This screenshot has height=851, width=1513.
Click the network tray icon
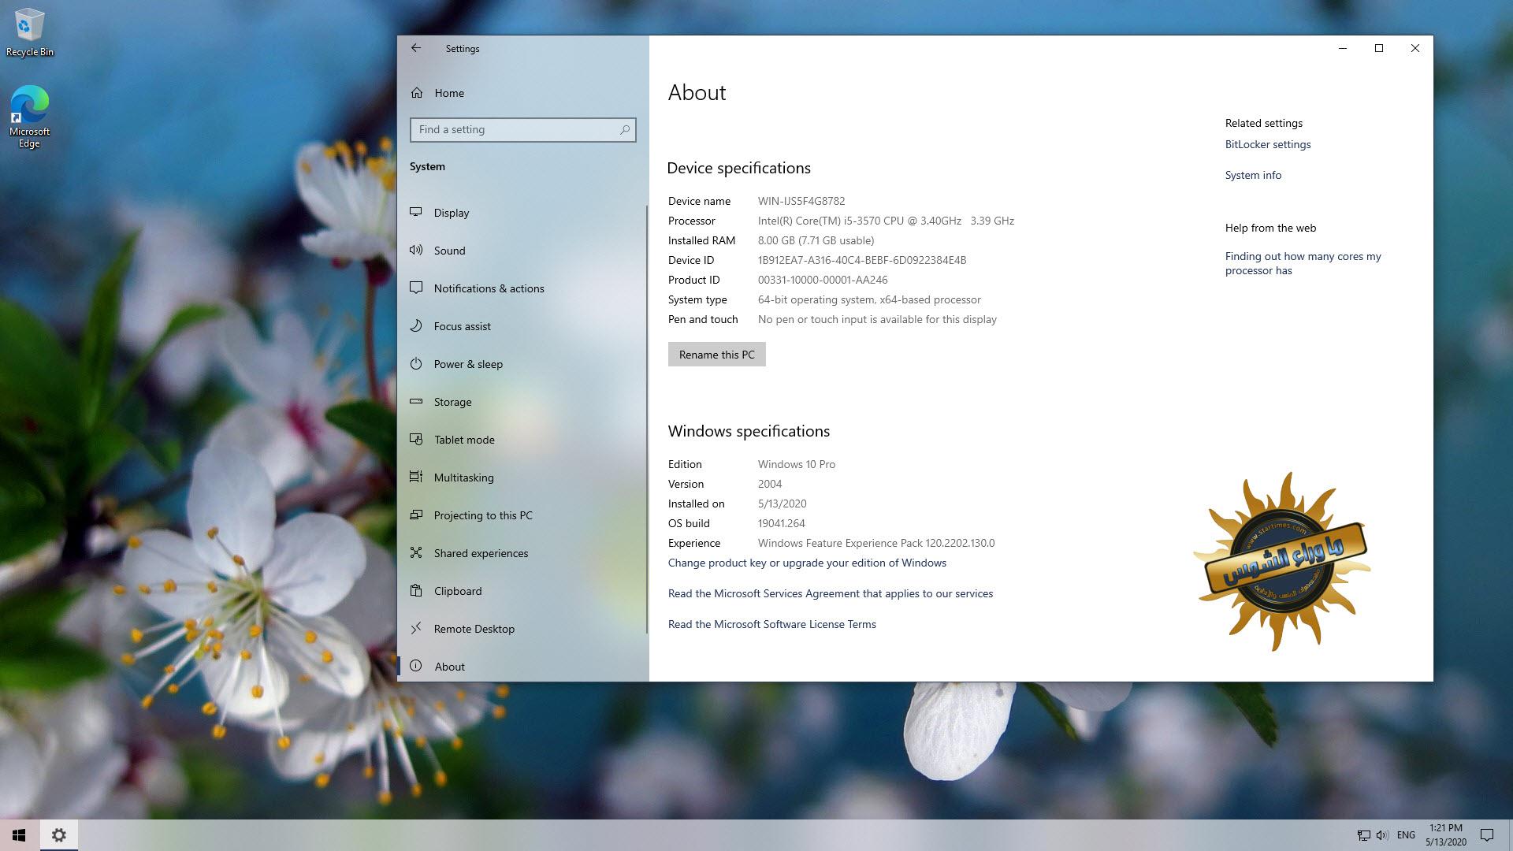(x=1363, y=835)
